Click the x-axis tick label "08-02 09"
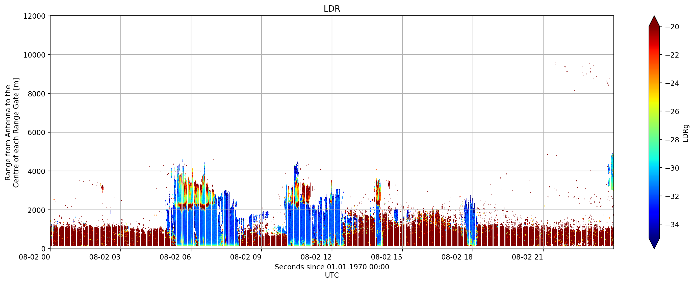Screen dimensions: 694x284 click(x=246, y=257)
